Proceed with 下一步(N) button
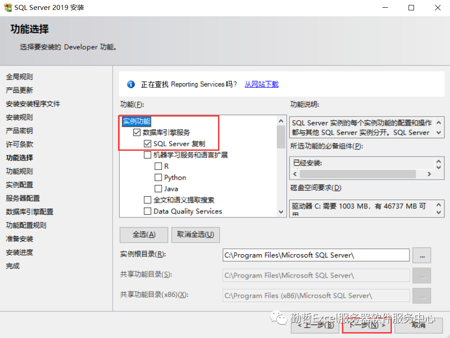The width and height of the screenshot is (450, 338). 367,325
